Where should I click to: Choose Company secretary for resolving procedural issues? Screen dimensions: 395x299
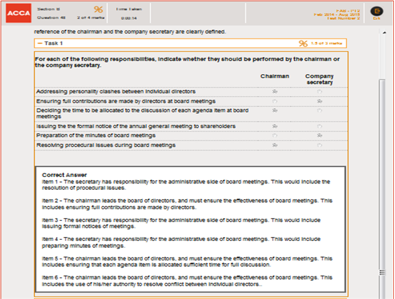pyautogui.click(x=319, y=145)
